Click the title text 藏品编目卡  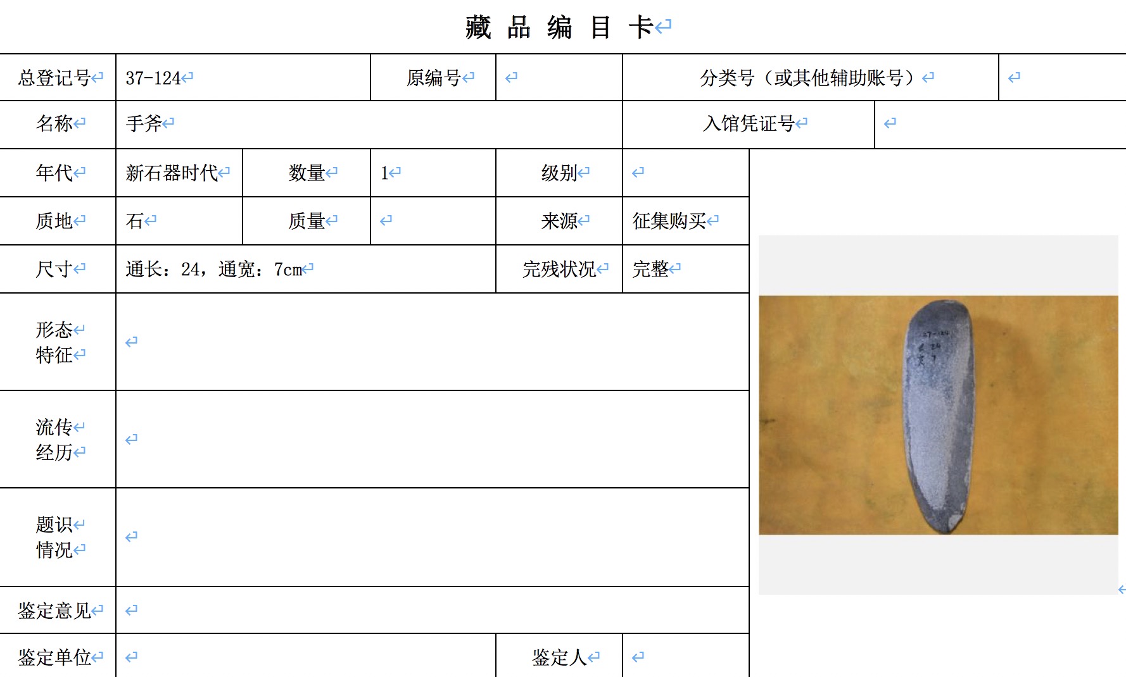559,28
